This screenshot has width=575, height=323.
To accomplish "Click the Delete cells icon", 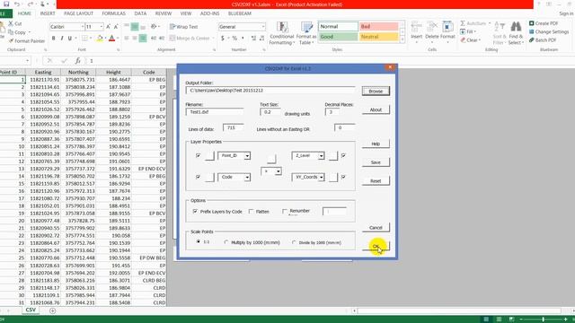I will pos(431,31).
